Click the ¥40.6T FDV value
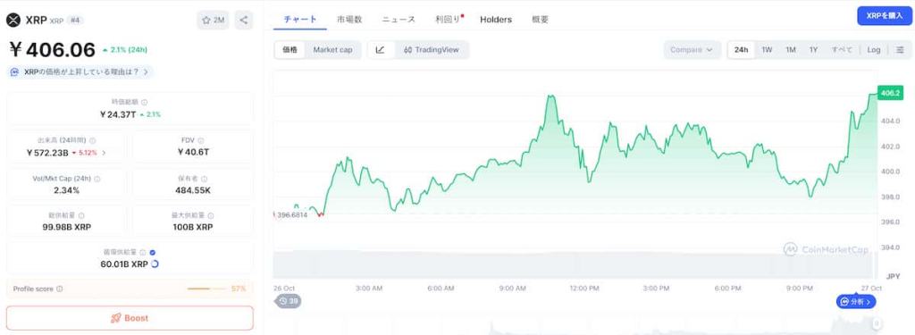 pos(193,153)
